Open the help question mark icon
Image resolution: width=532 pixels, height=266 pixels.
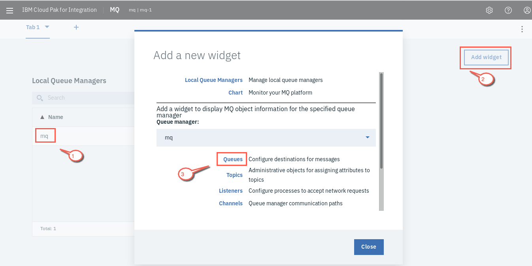[508, 10]
